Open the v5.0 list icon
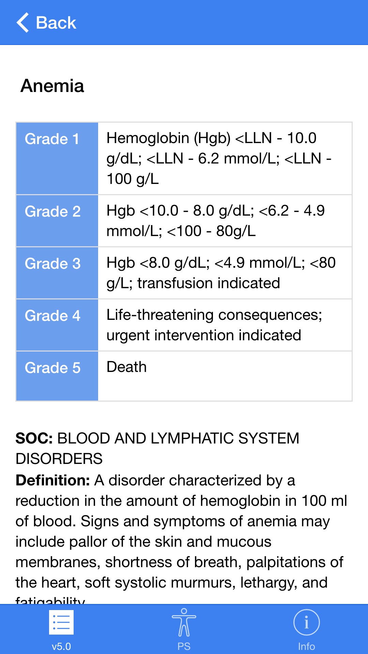Viewport: 368px width, 654px height. click(x=61, y=622)
